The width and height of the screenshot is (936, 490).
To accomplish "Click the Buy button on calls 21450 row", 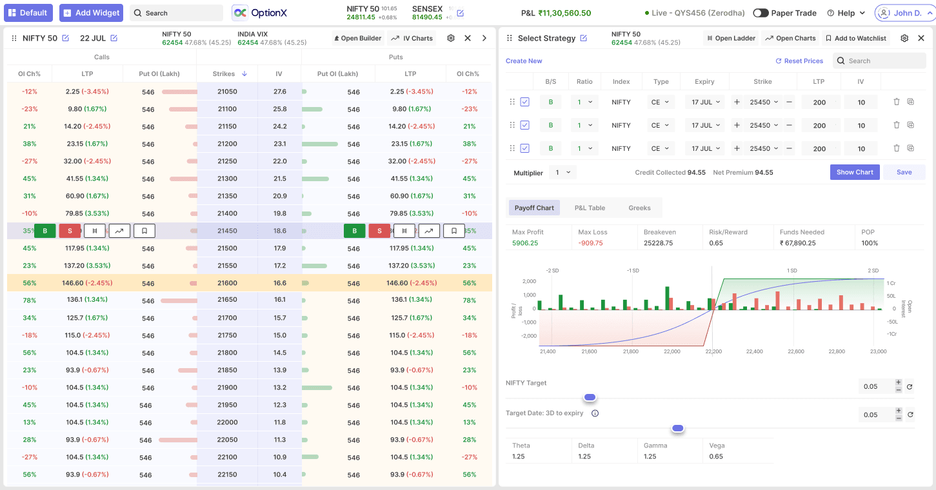I will pos(45,231).
